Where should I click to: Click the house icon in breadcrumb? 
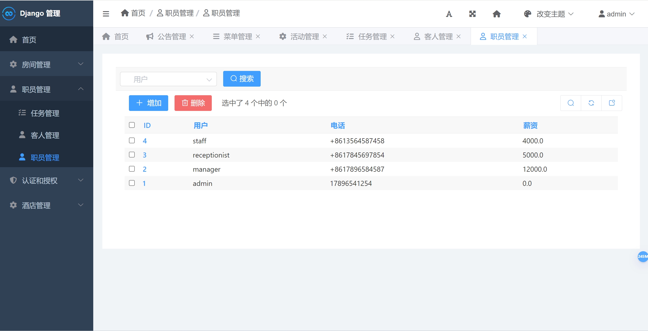[x=125, y=13]
